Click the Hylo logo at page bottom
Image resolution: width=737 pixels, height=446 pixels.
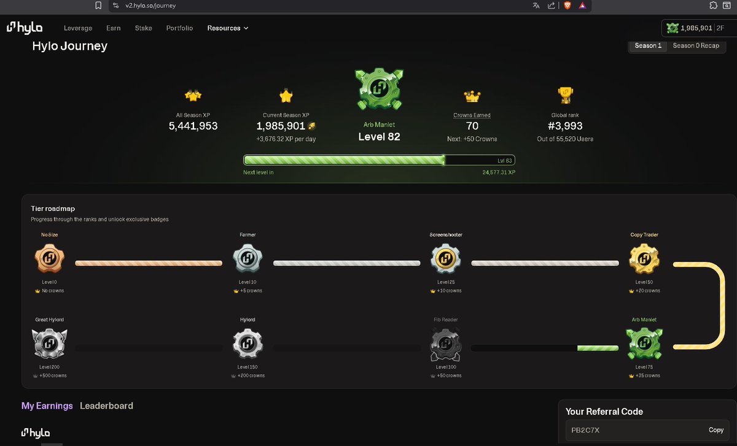(36, 433)
